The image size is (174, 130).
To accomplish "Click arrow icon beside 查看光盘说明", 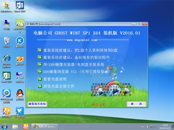I will (x=40, y=79).
